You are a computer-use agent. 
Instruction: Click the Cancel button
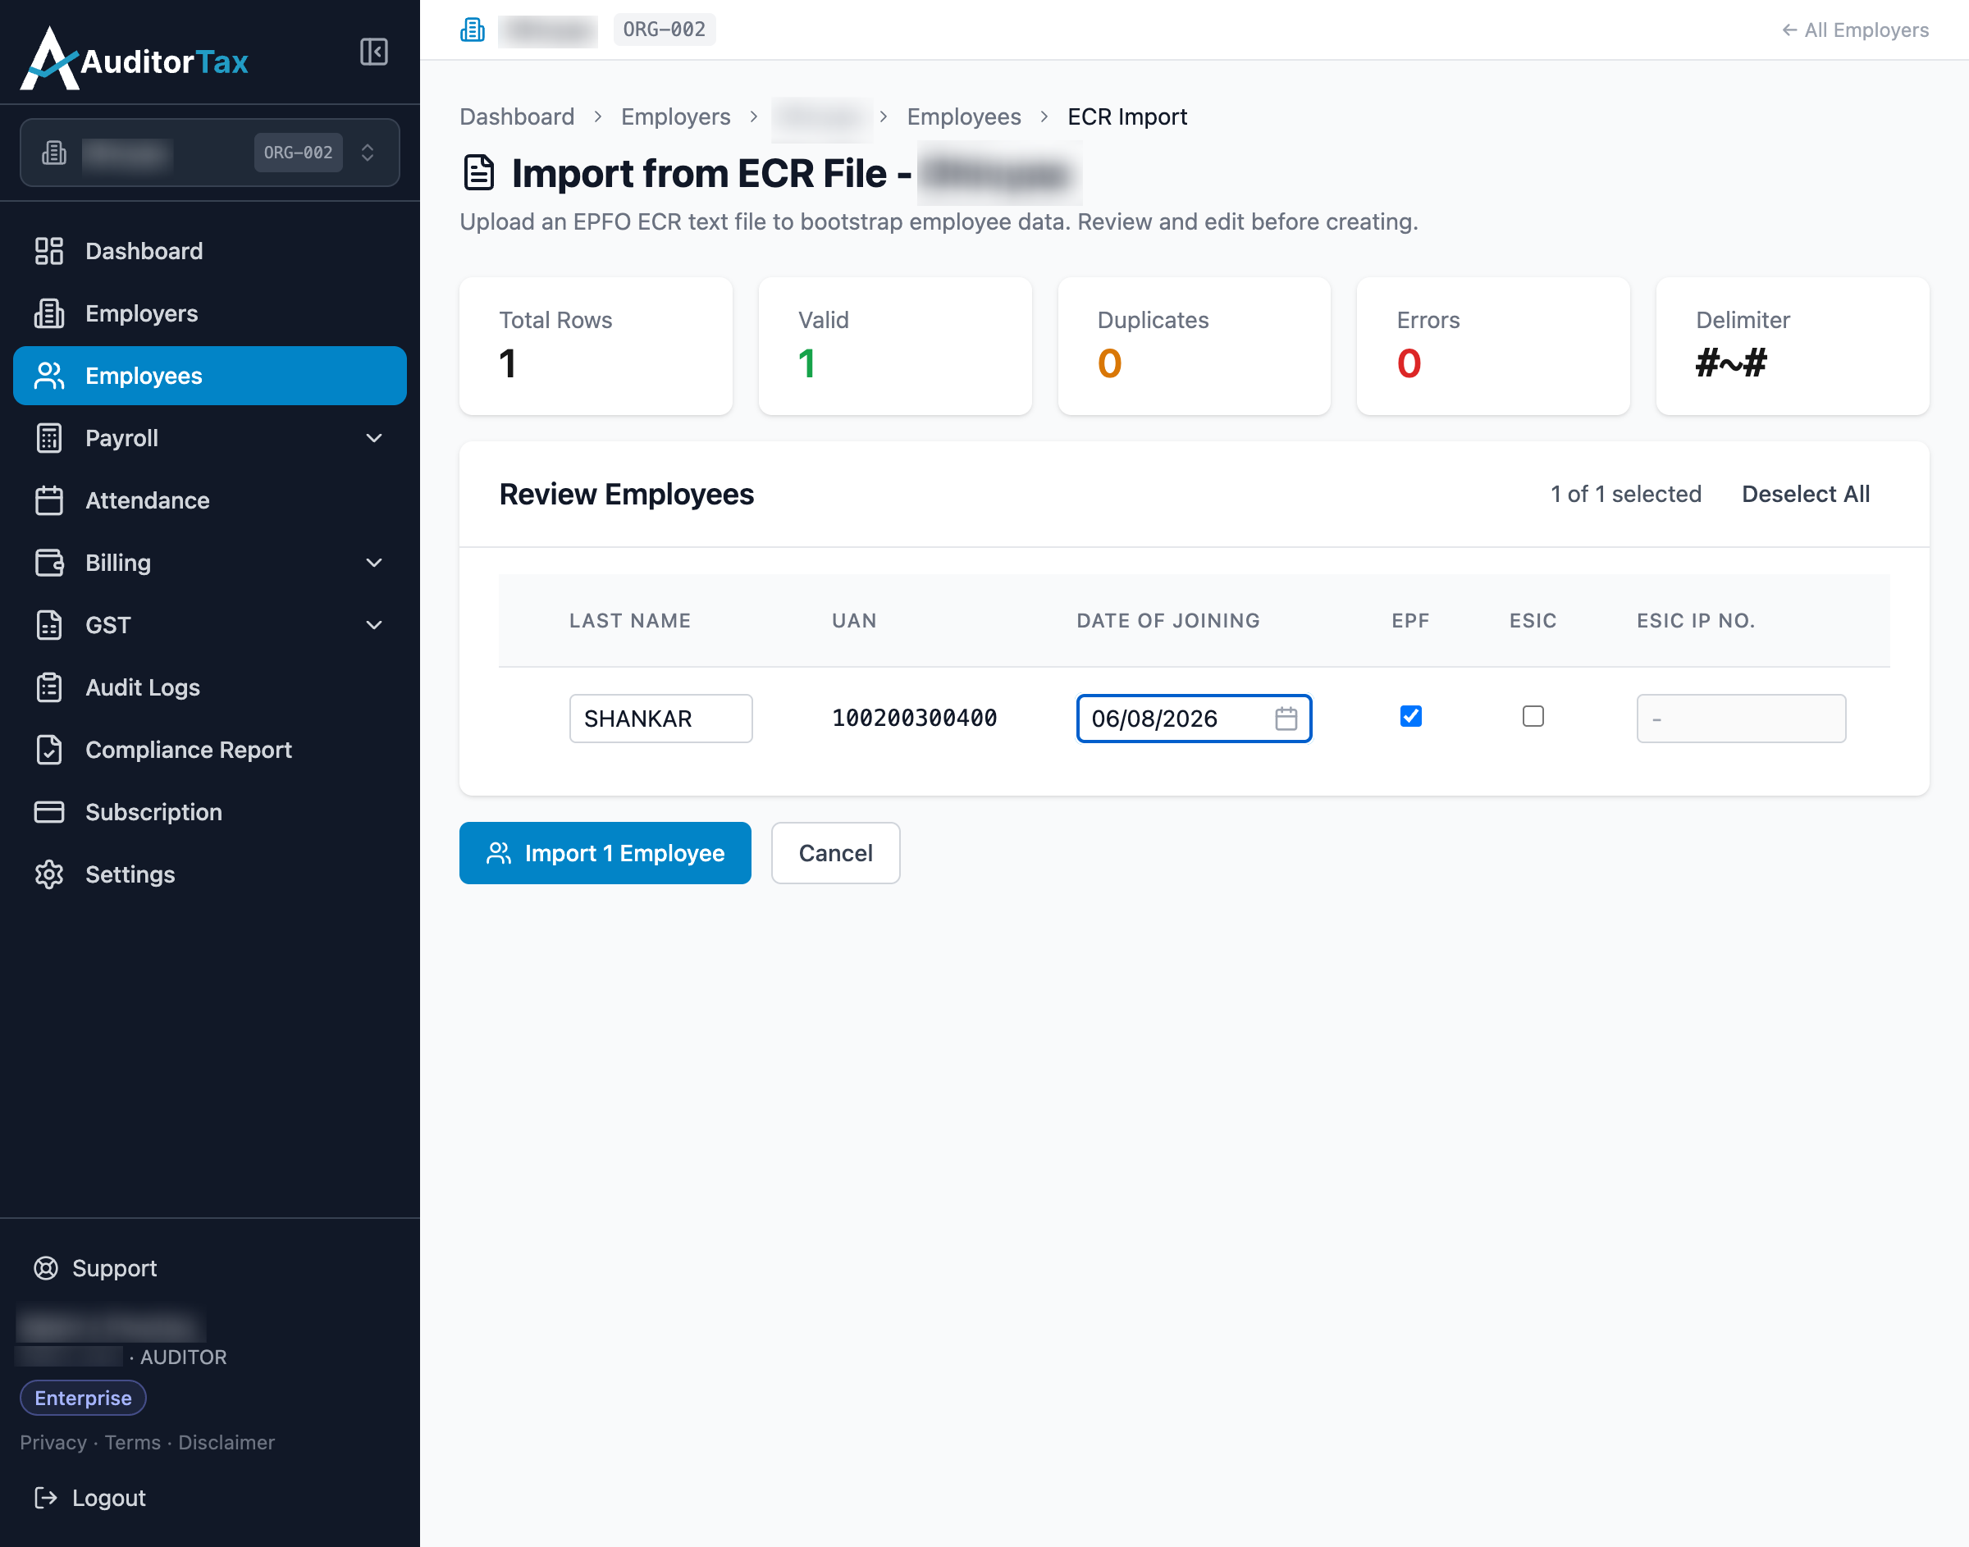835,853
